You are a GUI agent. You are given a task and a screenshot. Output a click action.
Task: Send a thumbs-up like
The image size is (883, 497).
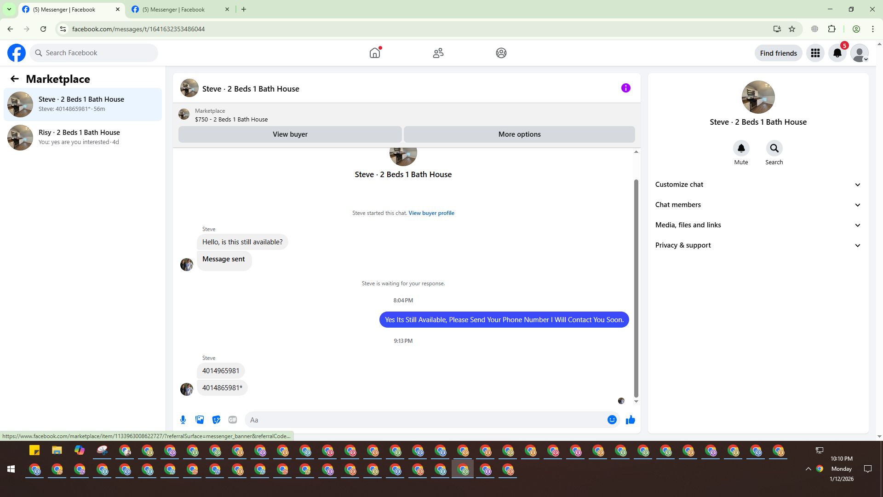coord(630,420)
